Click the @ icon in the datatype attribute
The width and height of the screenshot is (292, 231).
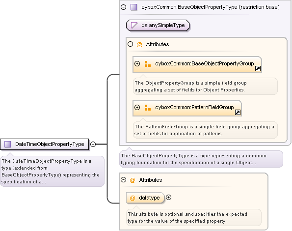tap(133, 198)
